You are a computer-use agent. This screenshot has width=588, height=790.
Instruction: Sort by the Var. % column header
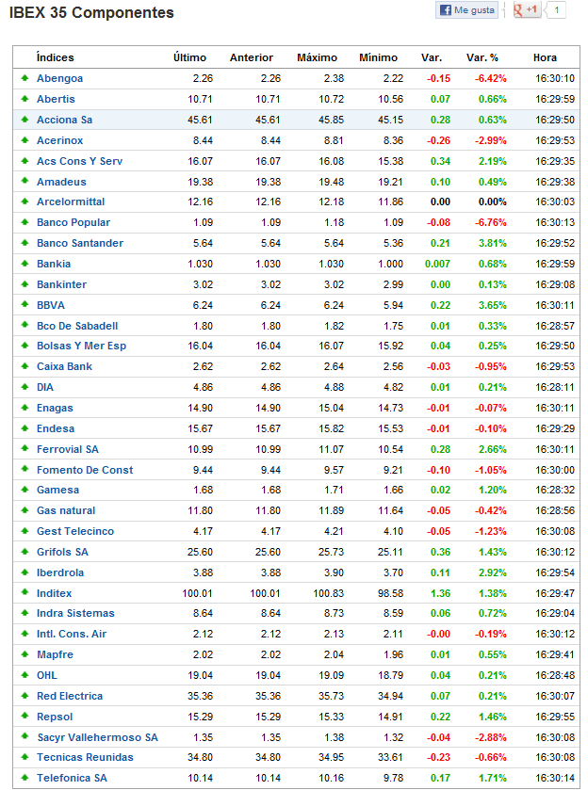(x=482, y=57)
